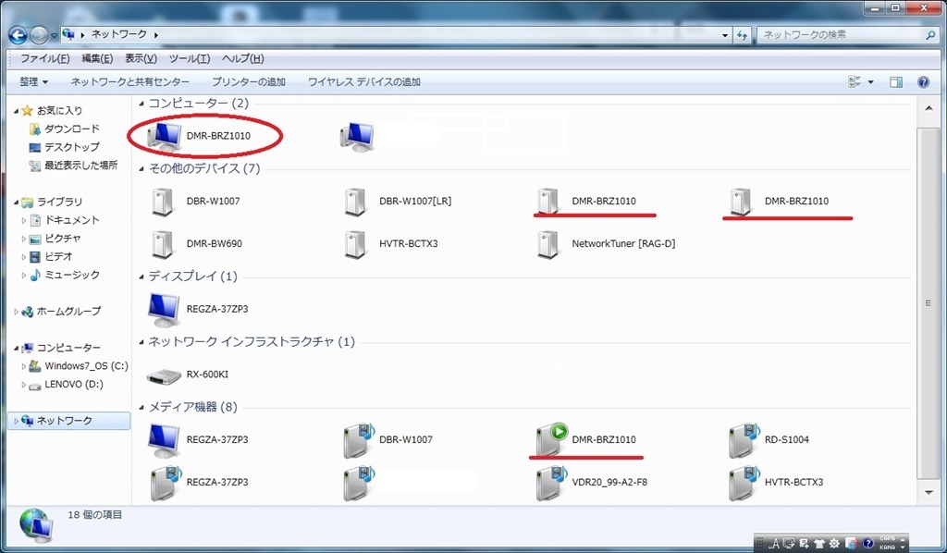Open DBR-W1007 media device icon
The image size is (947, 553).
(358, 439)
